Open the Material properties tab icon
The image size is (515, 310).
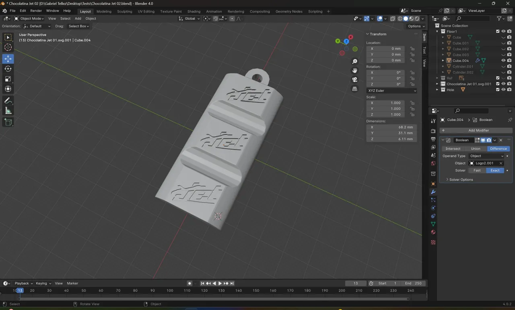[x=433, y=232]
